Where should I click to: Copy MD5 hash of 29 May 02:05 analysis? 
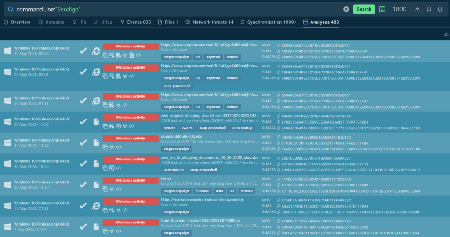pyautogui.click(x=279, y=45)
